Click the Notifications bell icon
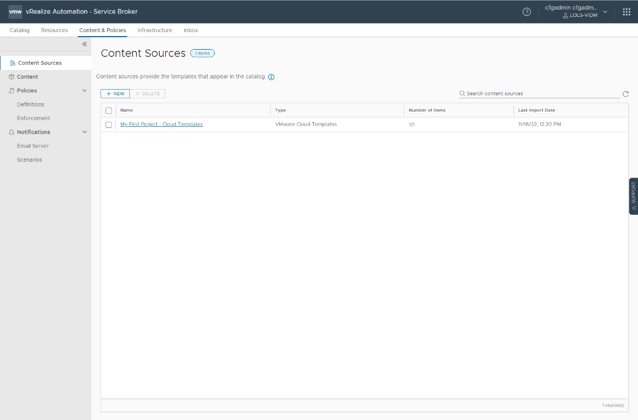 (11, 132)
